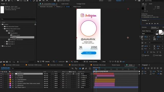
Task: Open the Graph Editor icon
Action: coord(90,68)
